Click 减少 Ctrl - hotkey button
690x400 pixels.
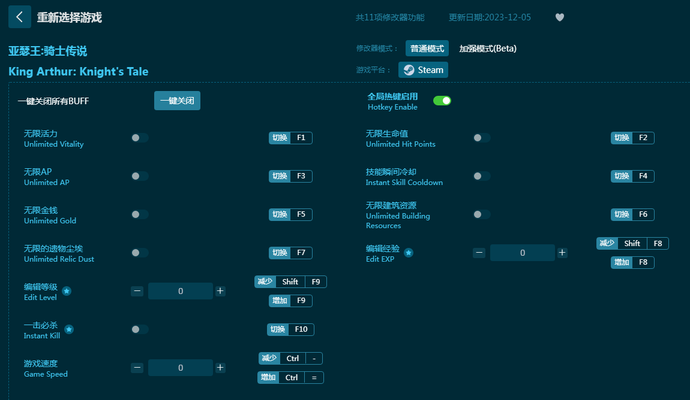pos(290,359)
